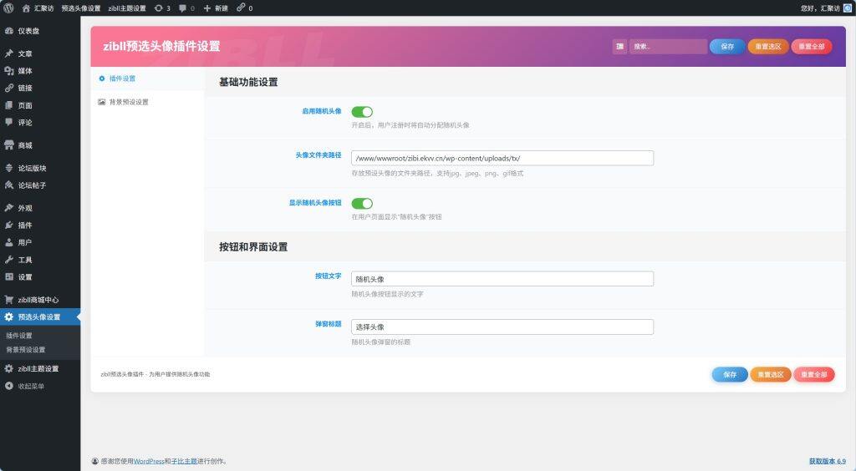Open the 页面 pages menu
856x471 pixels.
tap(40, 105)
